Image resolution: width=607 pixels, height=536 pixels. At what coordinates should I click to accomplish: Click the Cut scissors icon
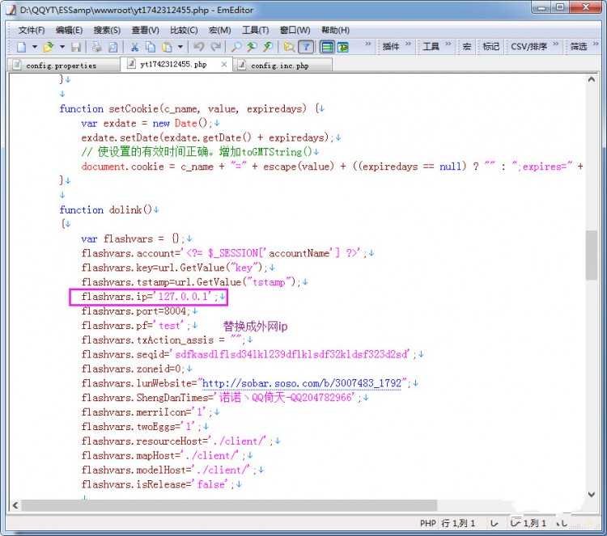pos(134,47)
